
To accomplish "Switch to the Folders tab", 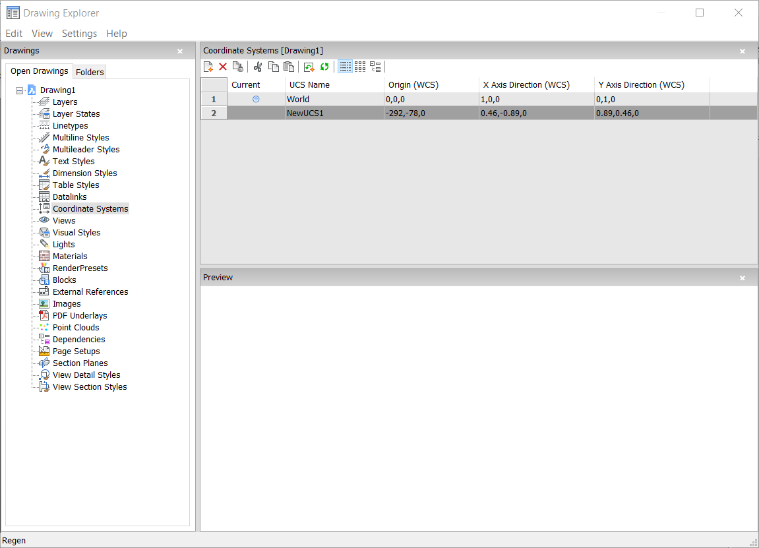I will [x=90, y=72].
